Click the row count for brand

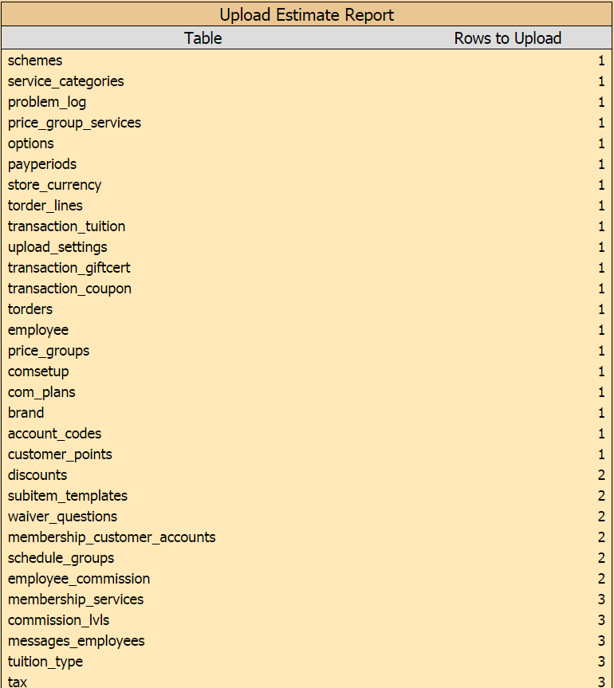coord(601,413)
